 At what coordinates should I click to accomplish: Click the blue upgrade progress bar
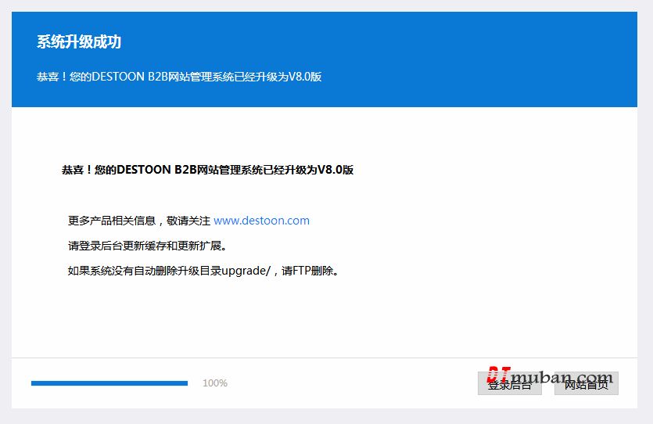point(109,383)
